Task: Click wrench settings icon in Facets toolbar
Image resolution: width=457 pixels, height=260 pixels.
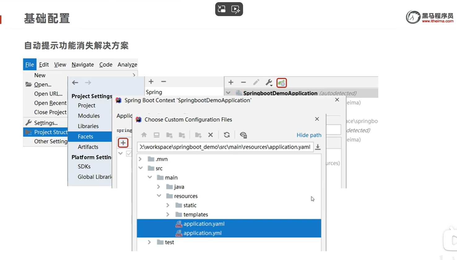Action: click(269, 83)
